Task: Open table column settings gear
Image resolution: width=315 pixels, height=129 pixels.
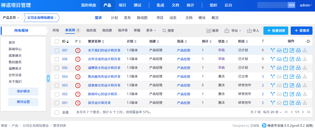Action: (x=308, y=41)
